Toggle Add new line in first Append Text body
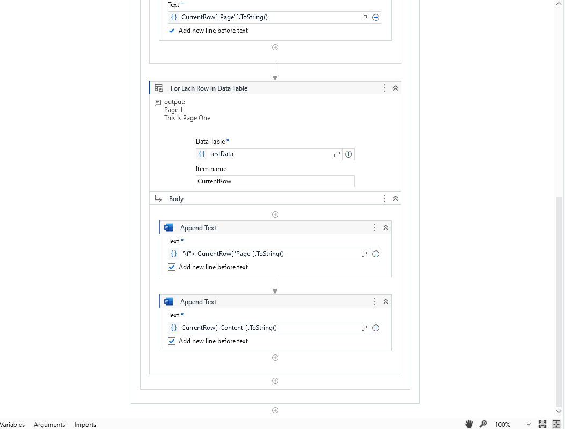Viewport: 565px width, 429px height. [x=172, y=267]
